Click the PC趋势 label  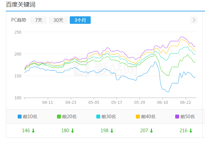pyautogui.click(x=19, y=20)
